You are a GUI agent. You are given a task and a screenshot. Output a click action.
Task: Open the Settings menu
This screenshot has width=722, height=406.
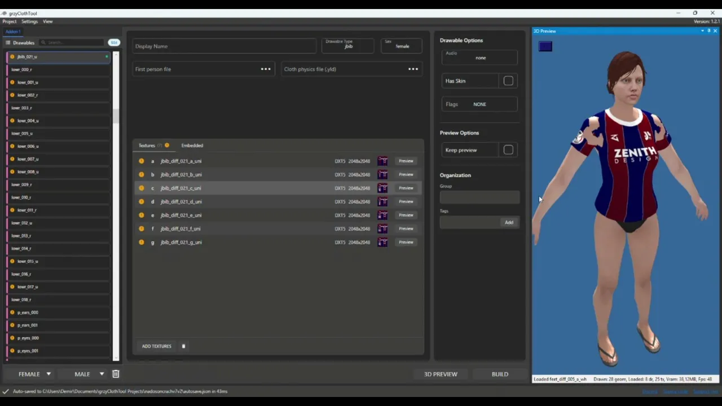(29, 22)
